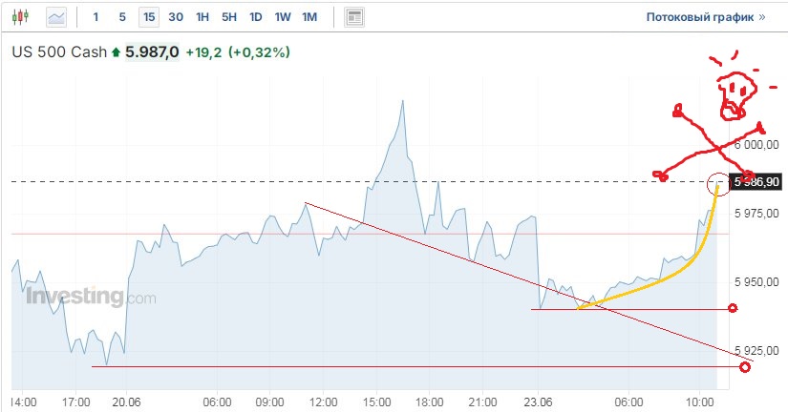Image resolution: width=788 pixels, height=412 pixels.
Task: Toggle the highlighted 15-minute timeframe
Action: tap(148, 17)
